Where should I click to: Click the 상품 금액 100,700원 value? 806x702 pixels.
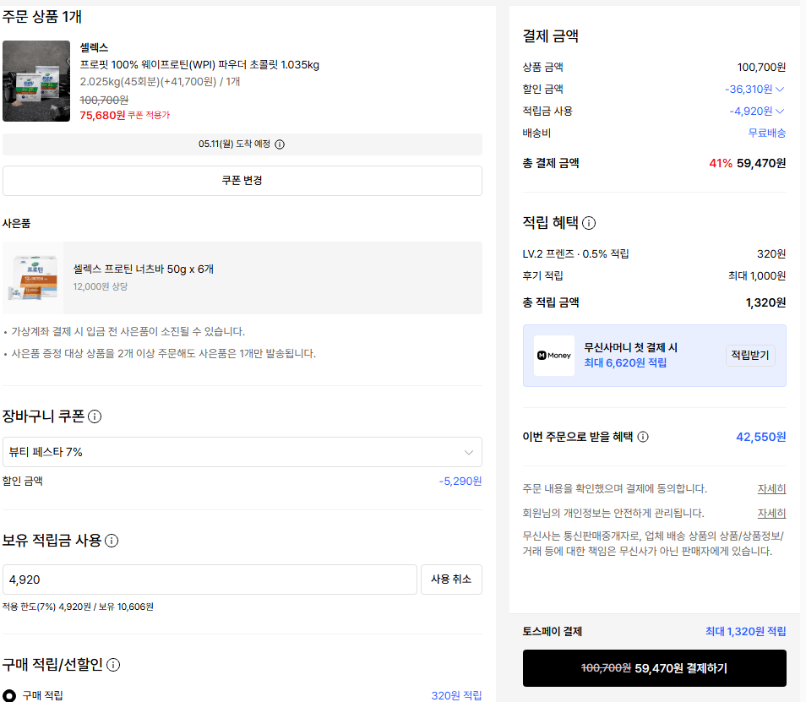[761, 68]
